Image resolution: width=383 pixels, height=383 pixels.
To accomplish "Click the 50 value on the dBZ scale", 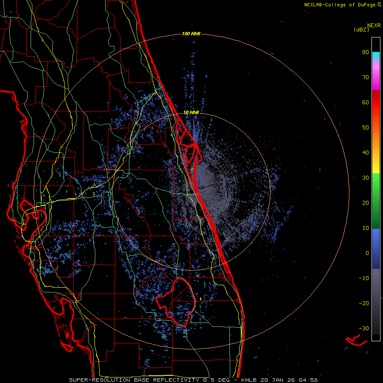I will [366, 128].
